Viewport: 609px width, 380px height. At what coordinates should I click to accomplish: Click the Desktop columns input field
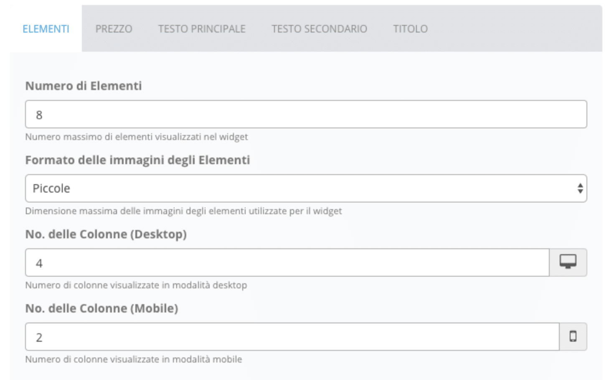point(287,262)
